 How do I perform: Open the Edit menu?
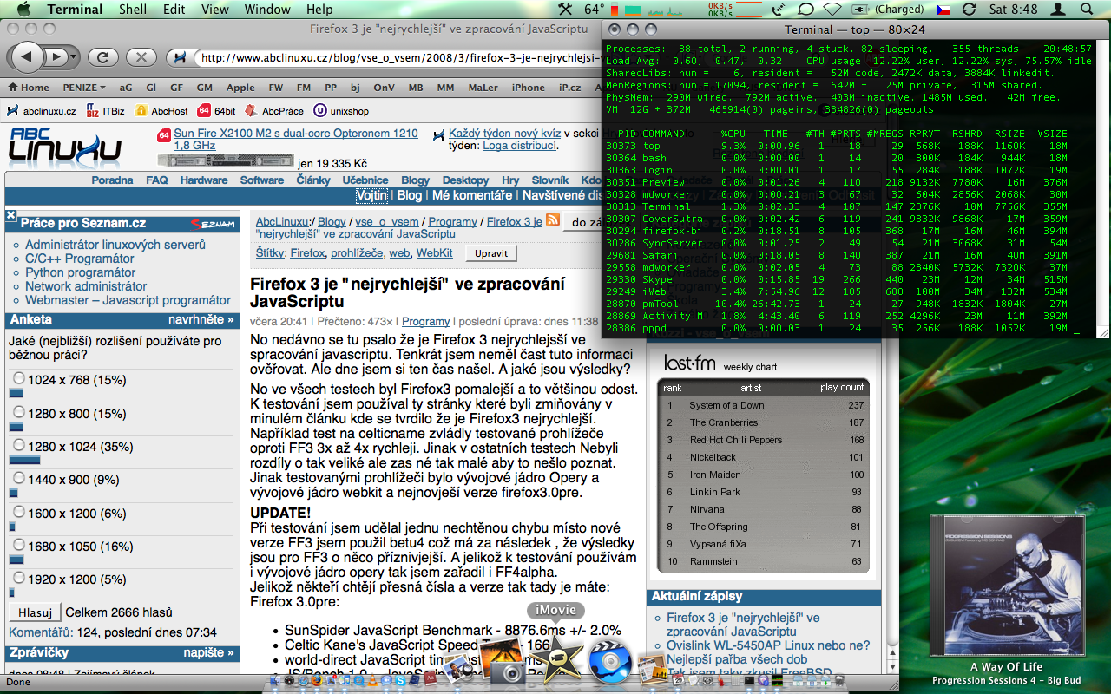(x=174, y=10)
